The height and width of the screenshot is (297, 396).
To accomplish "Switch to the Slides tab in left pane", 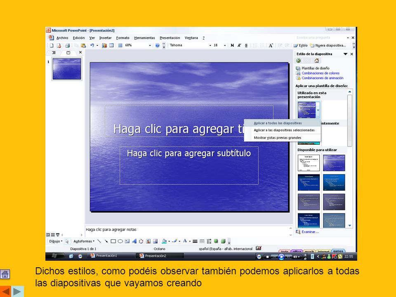I will (68, 52).
